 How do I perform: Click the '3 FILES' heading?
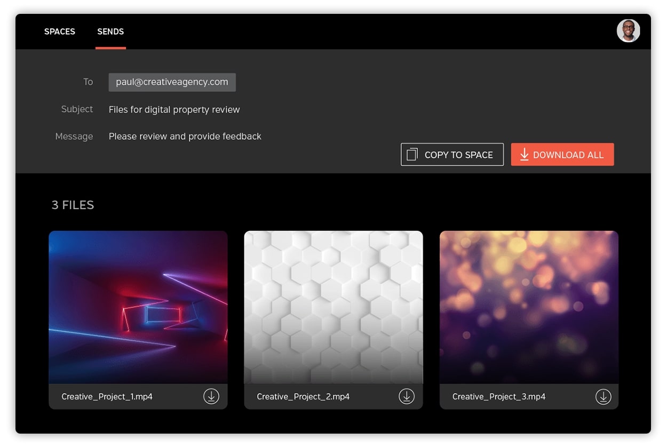(x=73, y=205)
